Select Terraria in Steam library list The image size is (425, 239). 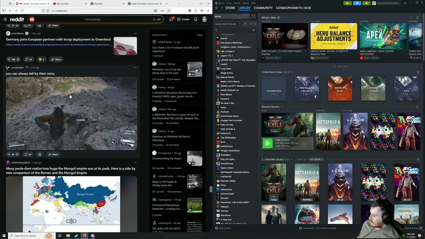click(224, 198)
